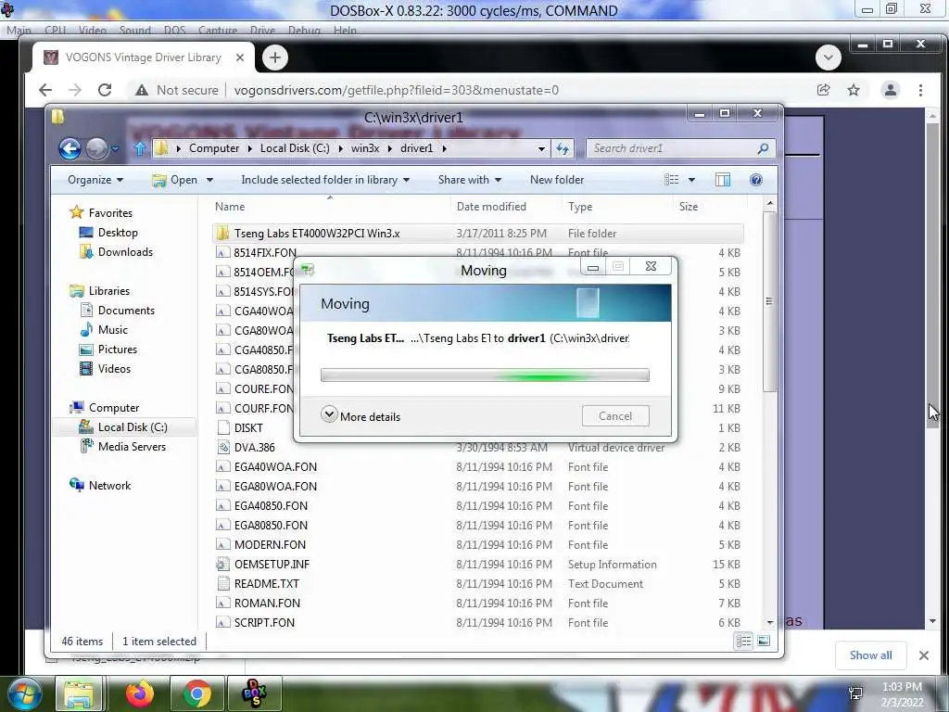Switch to large thumbnails view in status bar
Viewport: 949px width, 712px height.
pos(764,641)
